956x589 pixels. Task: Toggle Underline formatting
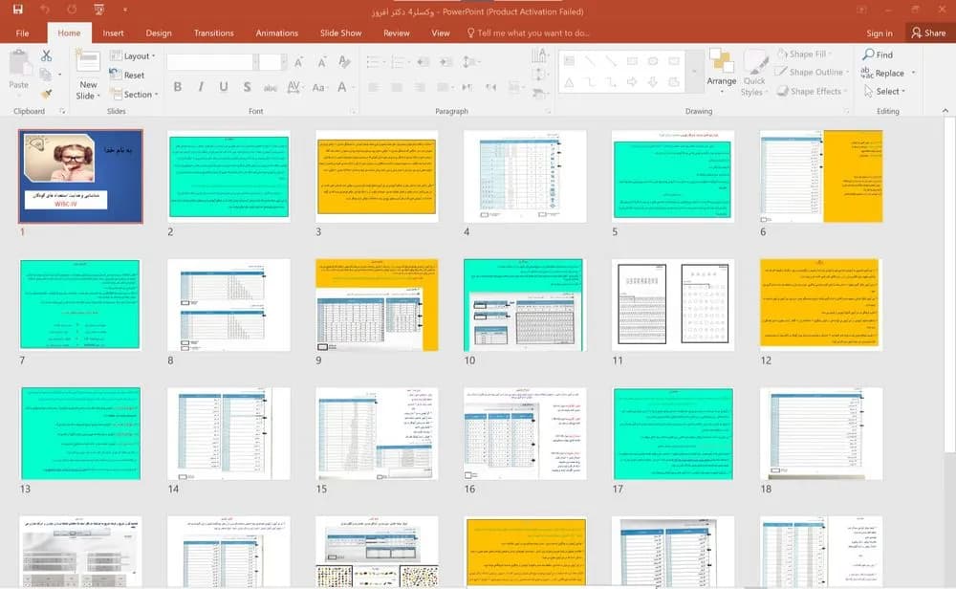[224, 87]
